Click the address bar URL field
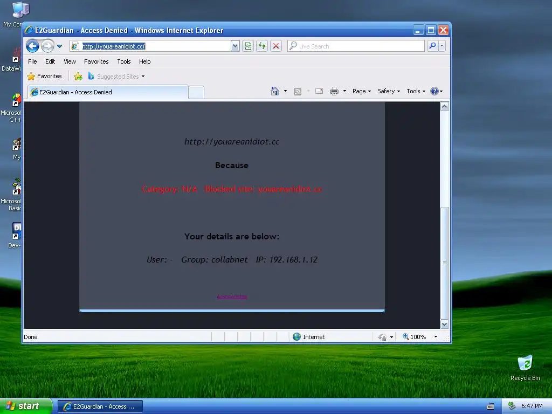The width and height of the screenshot is (552, 414). pos(150,46)
